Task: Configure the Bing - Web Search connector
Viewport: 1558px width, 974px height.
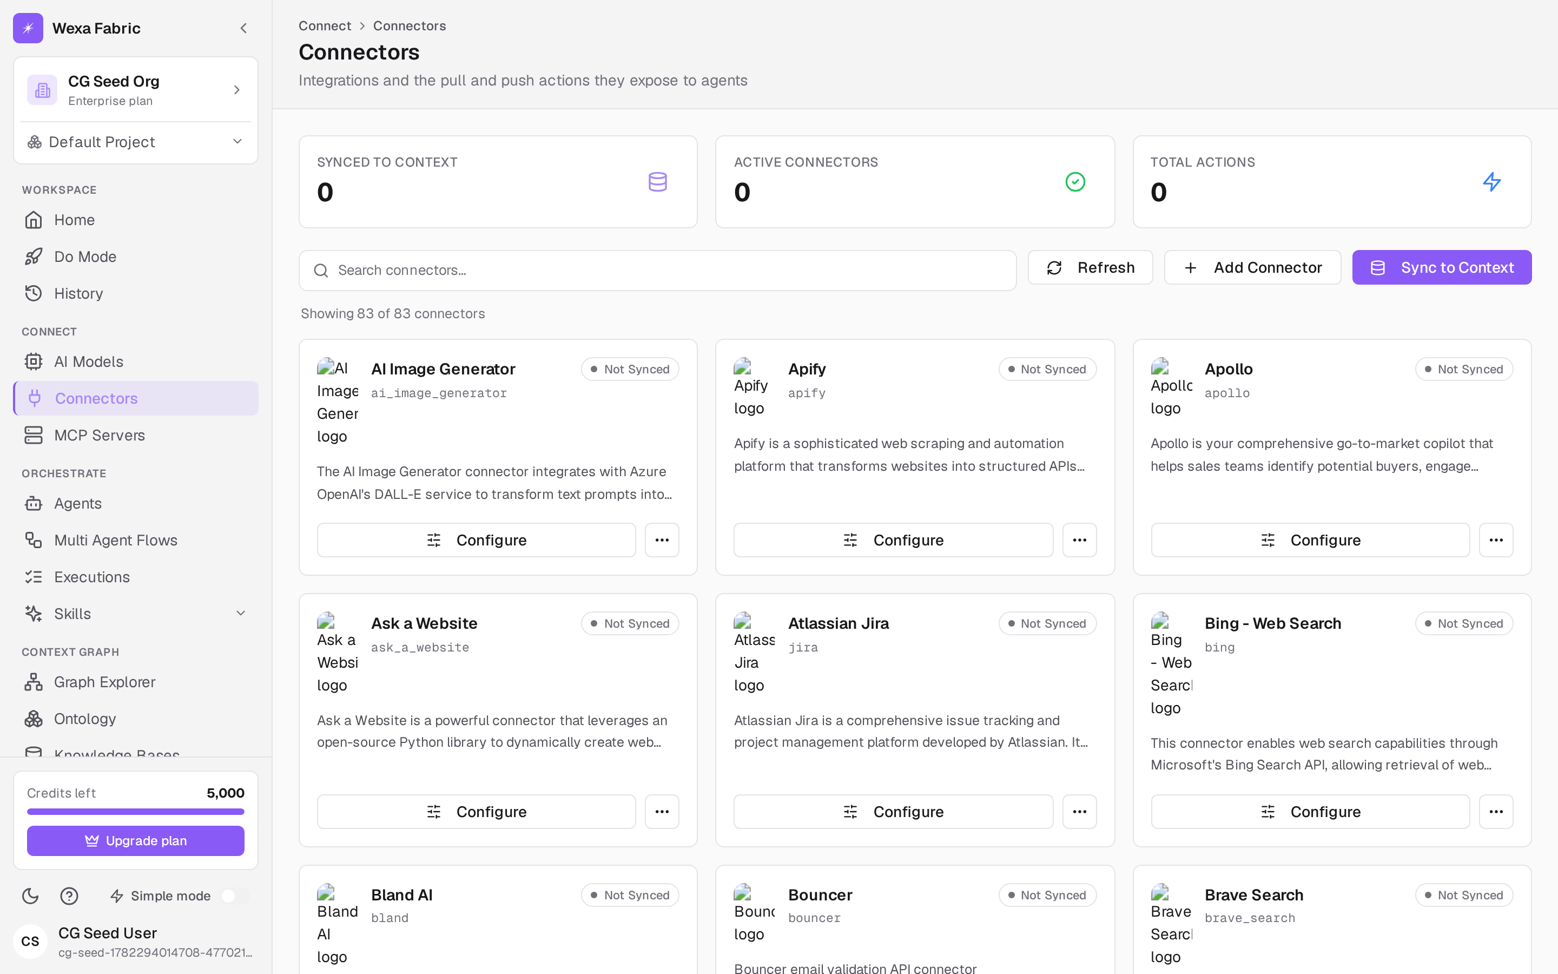Action: (1310, 812)
